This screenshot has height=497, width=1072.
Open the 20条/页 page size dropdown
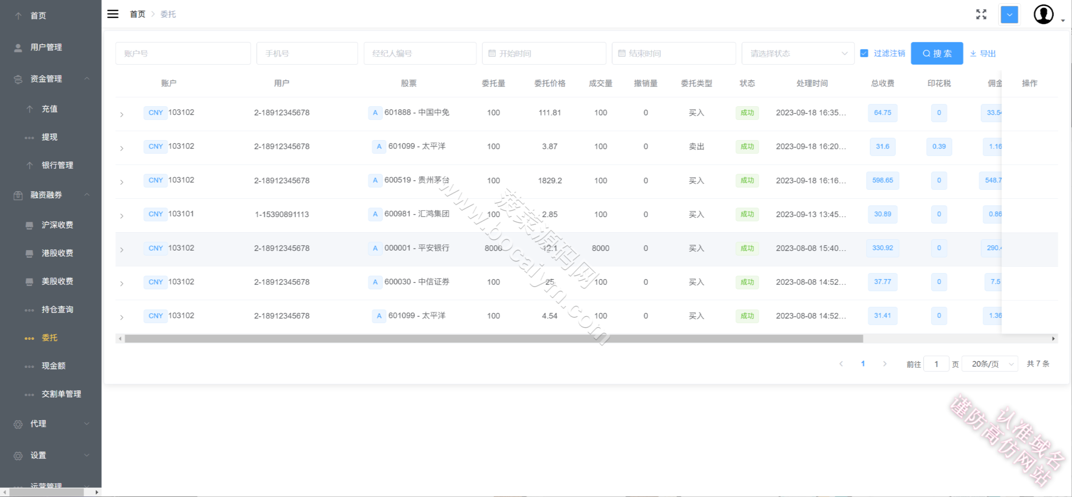[990, 364]
